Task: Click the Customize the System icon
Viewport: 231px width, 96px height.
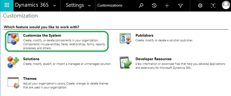Action: tap(13, 39)
